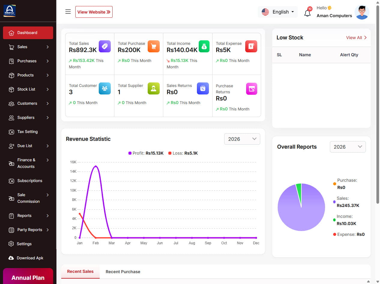380x284 pixels.
Task: Open Revenue Statistic year dropdown
Action: (242, 139)
